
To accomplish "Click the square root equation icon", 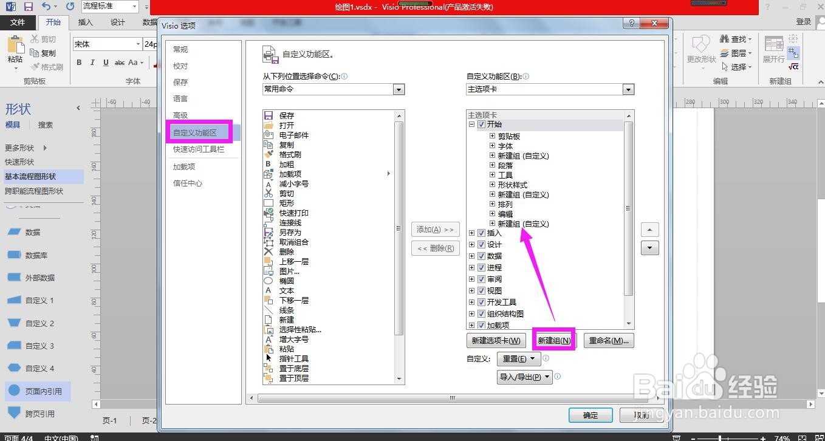I will coord(793,66).
